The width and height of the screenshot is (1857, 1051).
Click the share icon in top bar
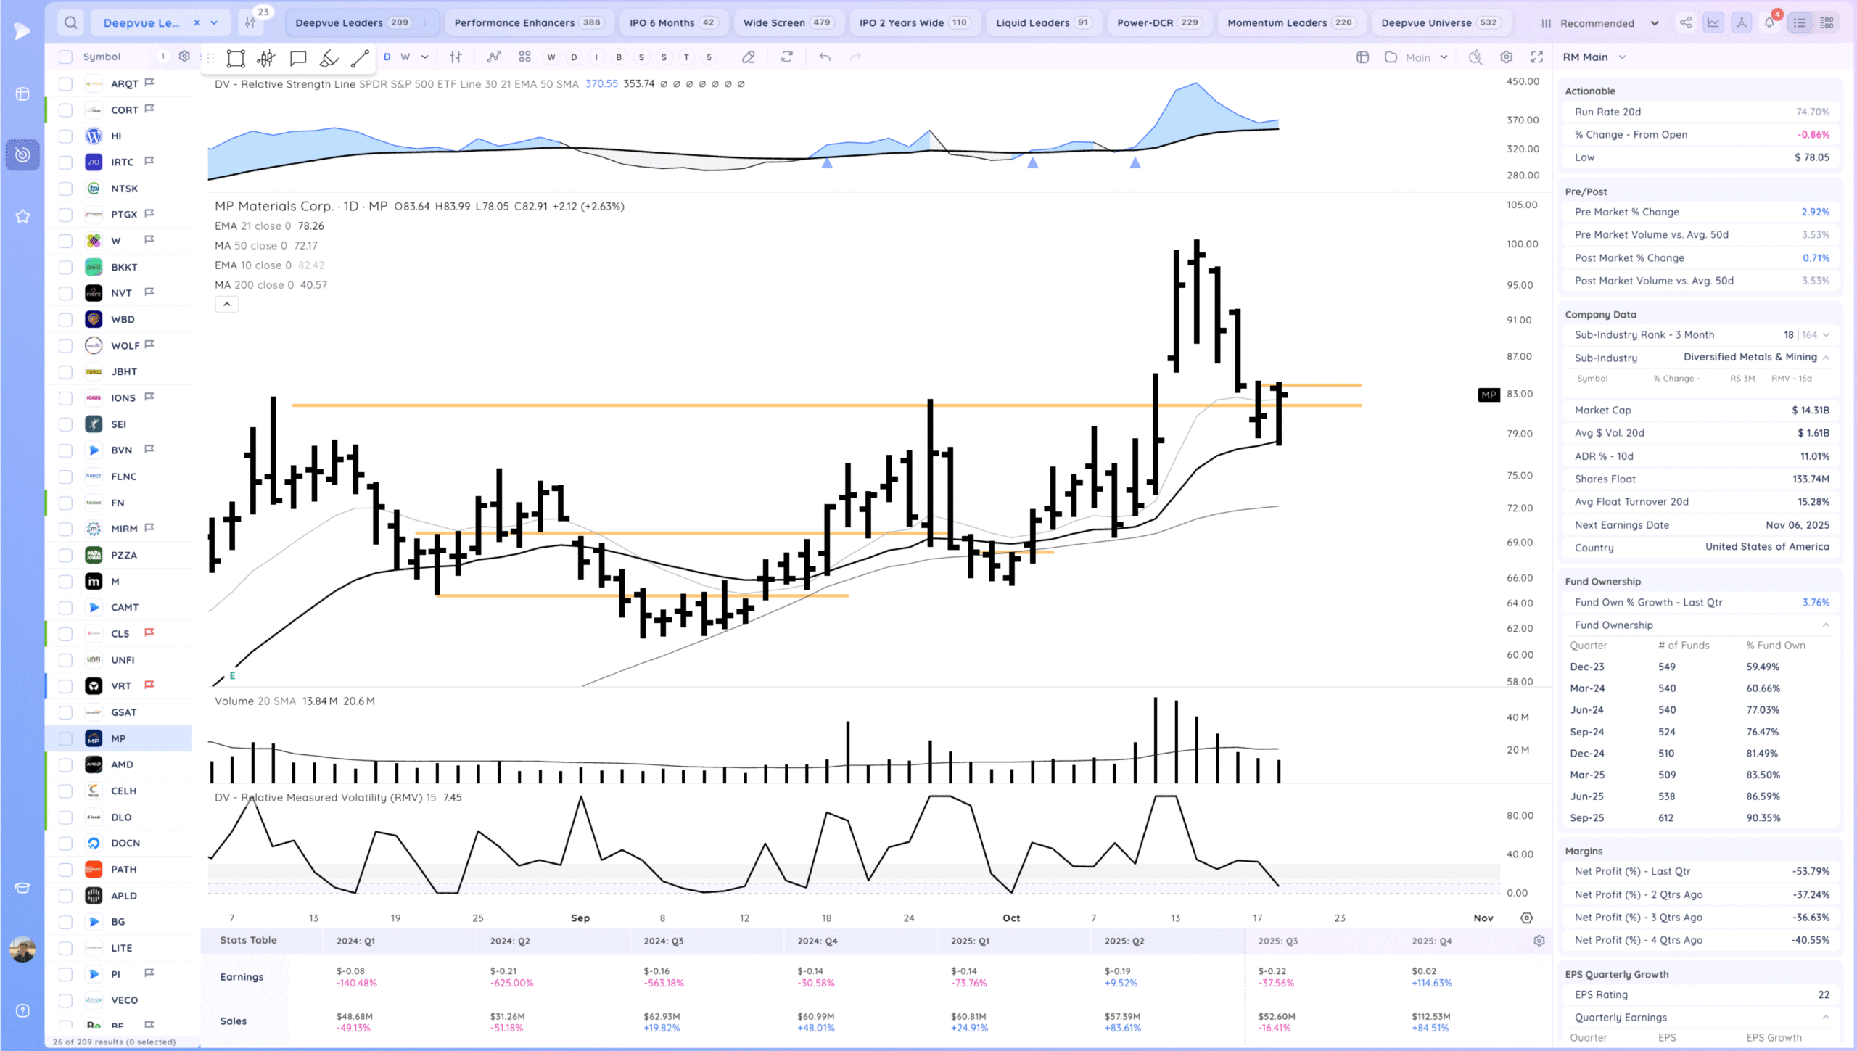pos(1686,22)
